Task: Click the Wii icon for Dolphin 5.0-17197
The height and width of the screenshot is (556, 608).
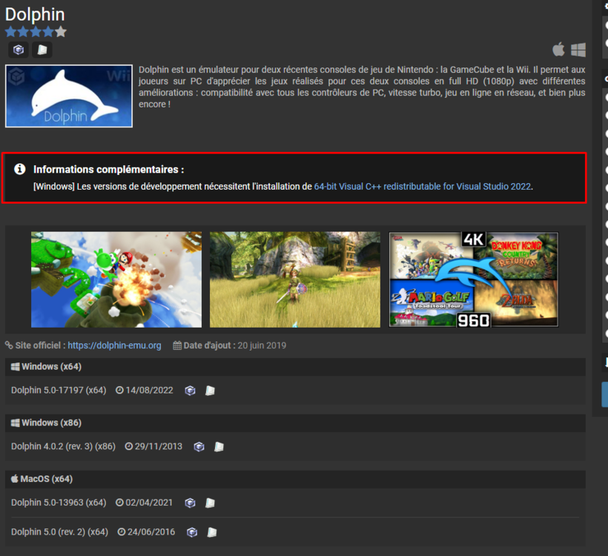Action: click(210, 391)
